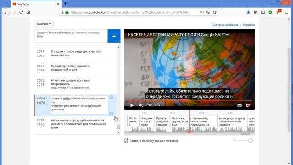Select subtitle row 'Ну что же, друзья'

coord(76,85)
